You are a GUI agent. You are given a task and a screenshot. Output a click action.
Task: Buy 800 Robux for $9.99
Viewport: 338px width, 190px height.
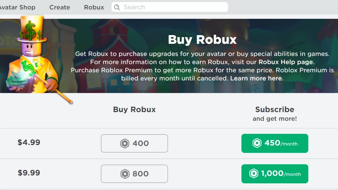[134, 174]
